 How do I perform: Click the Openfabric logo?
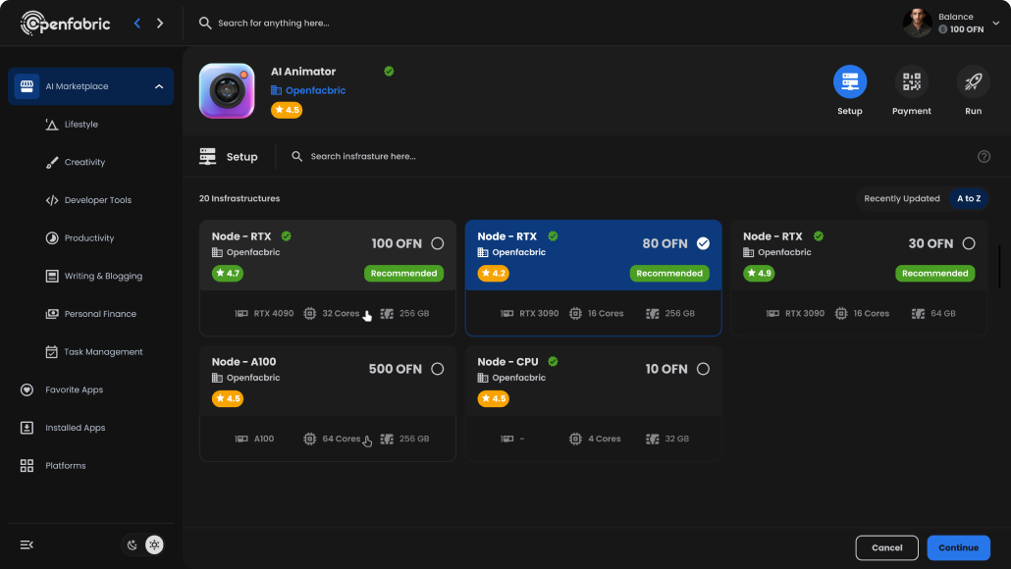click(x=65, y=23)
